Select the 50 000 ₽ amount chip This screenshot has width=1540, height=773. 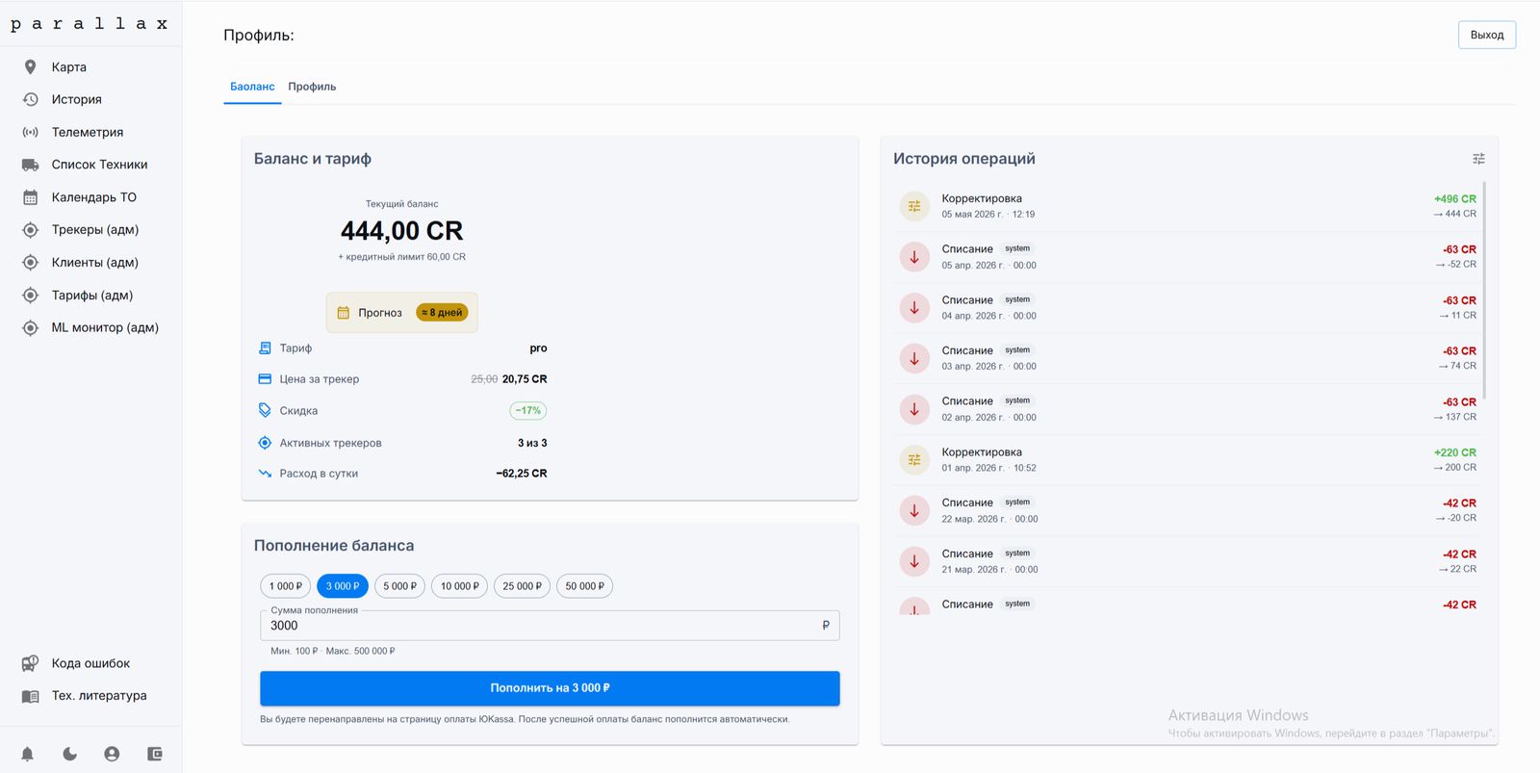pyautogui.click(x=585, y=586)
